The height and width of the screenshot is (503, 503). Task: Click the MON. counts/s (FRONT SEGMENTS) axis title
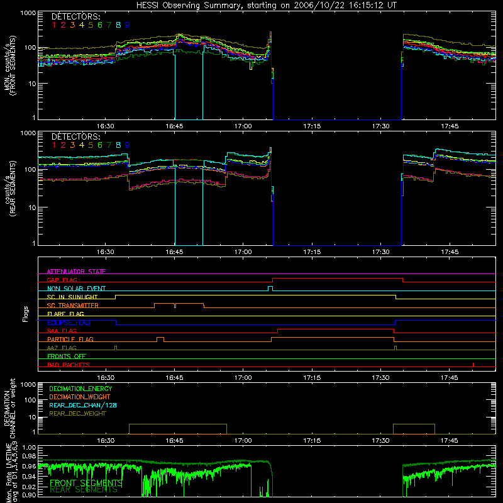(x=10, y=65)
